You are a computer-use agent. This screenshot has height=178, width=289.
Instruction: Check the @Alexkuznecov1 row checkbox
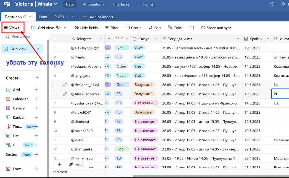coord(55,94)
